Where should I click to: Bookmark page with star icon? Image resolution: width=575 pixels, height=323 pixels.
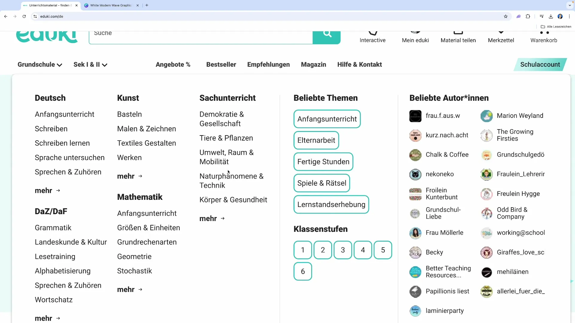tap(506, 16)
